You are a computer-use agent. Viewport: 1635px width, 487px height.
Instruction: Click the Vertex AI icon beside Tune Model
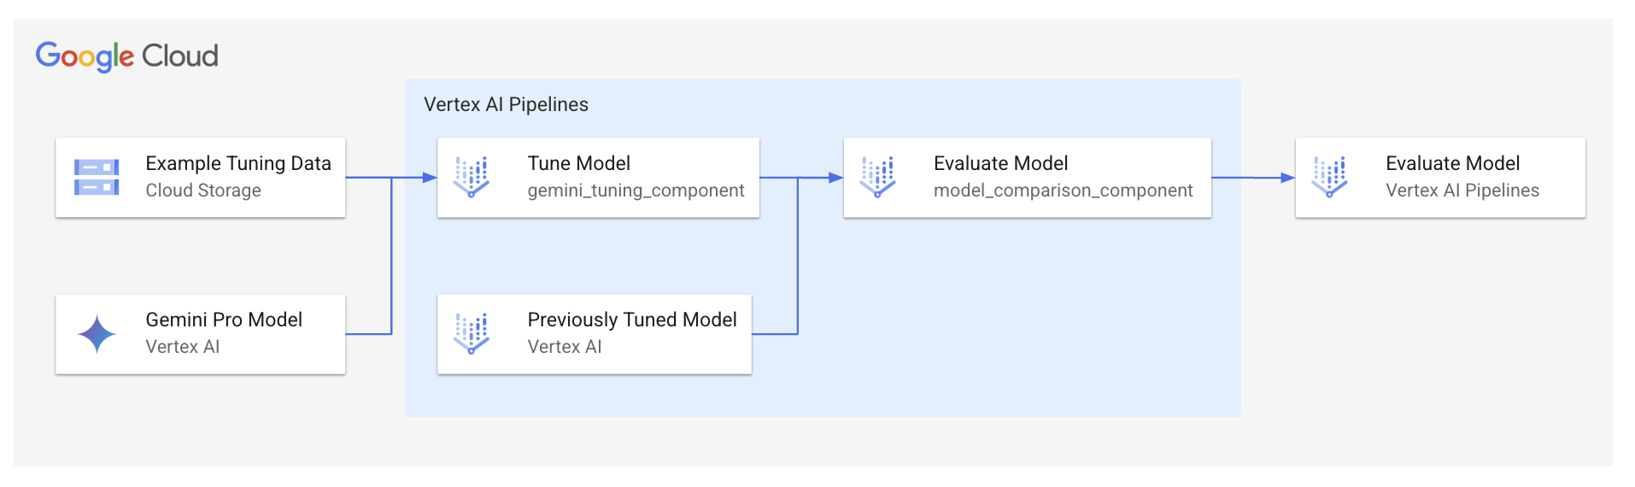click(x=472, y=177)
